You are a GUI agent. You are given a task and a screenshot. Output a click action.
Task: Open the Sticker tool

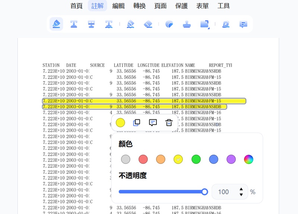click(x=169, y=24)
